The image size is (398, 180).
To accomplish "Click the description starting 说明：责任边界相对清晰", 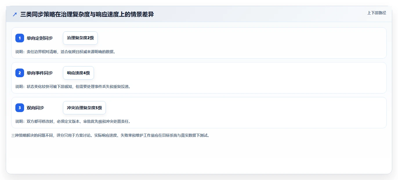I will click(x=66, y=52).
